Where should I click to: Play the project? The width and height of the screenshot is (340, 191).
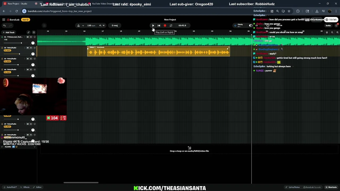coord(153,25)
